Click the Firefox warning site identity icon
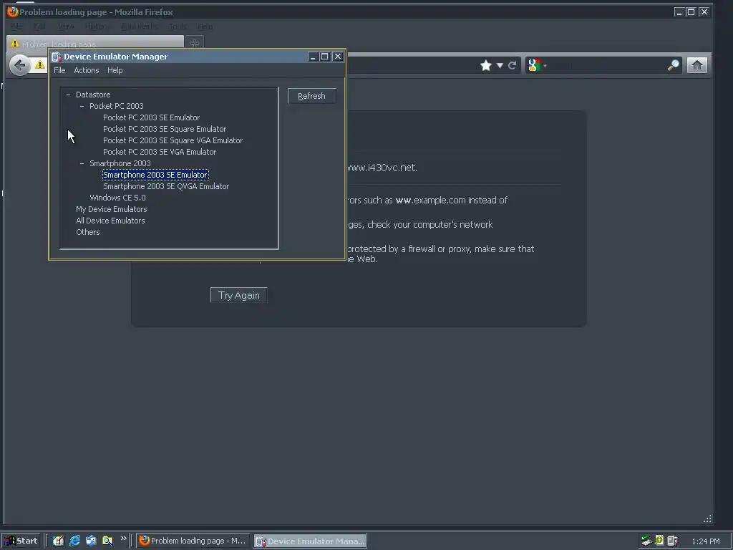 click(x=40, y=65)
